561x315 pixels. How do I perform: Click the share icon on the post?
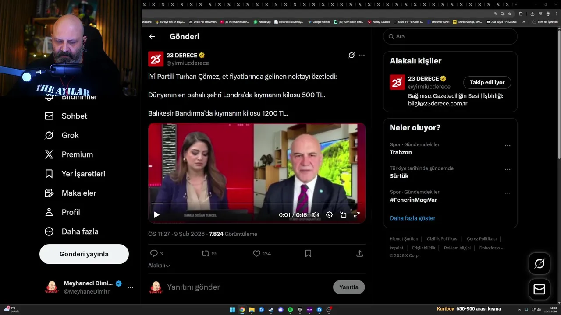pos(359,253)
